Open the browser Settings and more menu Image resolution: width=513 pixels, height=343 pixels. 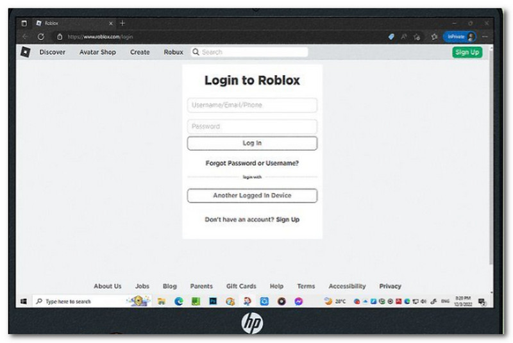(485, 37)
